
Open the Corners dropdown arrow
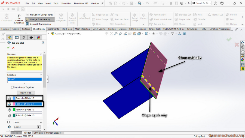click(x=144, y=24)
